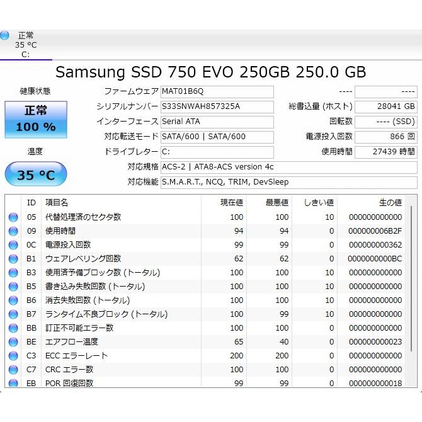Click the worst value 40 in row BE

pyautogui.click(x=284, y=342)
